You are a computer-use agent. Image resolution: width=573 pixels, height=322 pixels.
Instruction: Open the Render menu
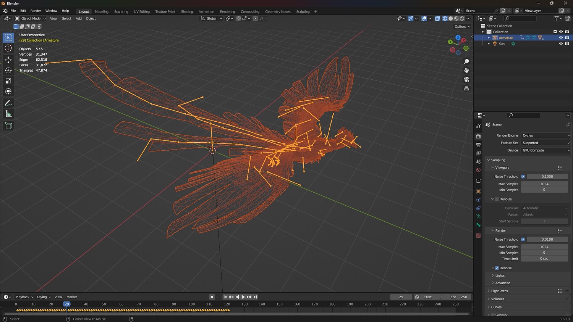coord(36,11)
